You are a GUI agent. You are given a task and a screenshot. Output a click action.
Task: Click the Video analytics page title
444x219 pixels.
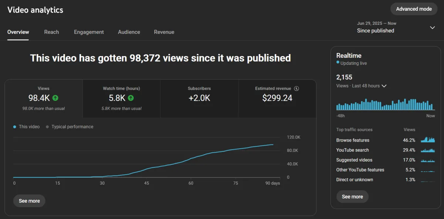click(x=35, y=10)
